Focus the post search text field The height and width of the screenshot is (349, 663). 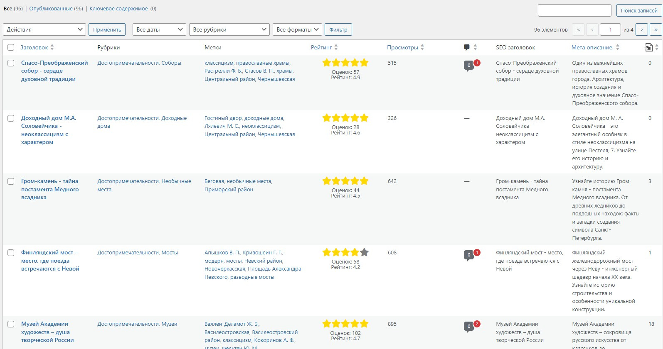point(574,10)
